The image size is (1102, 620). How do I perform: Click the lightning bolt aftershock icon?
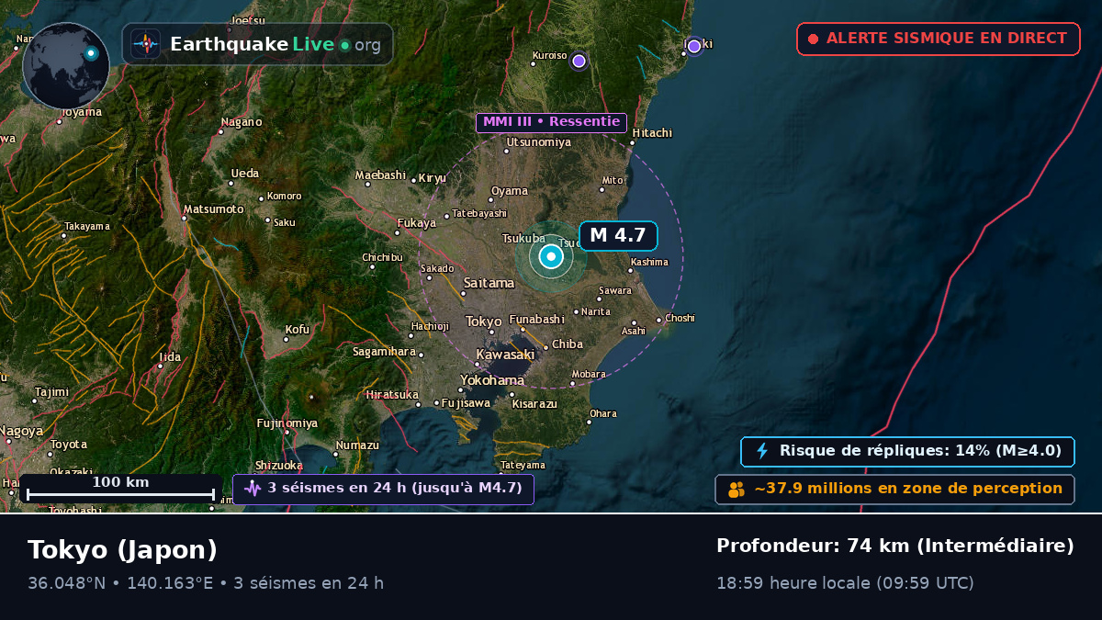762,451
